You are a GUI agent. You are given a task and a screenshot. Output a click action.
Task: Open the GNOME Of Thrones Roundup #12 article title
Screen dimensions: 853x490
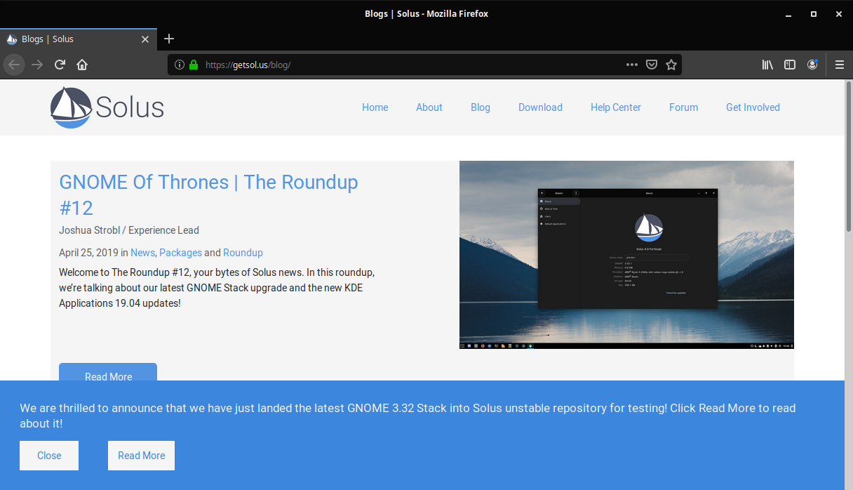[x=209, y=194]
